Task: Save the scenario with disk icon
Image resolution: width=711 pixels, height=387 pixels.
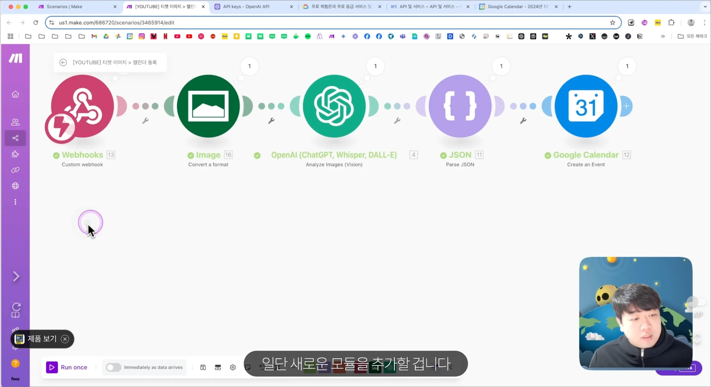Action: (203, 367)
